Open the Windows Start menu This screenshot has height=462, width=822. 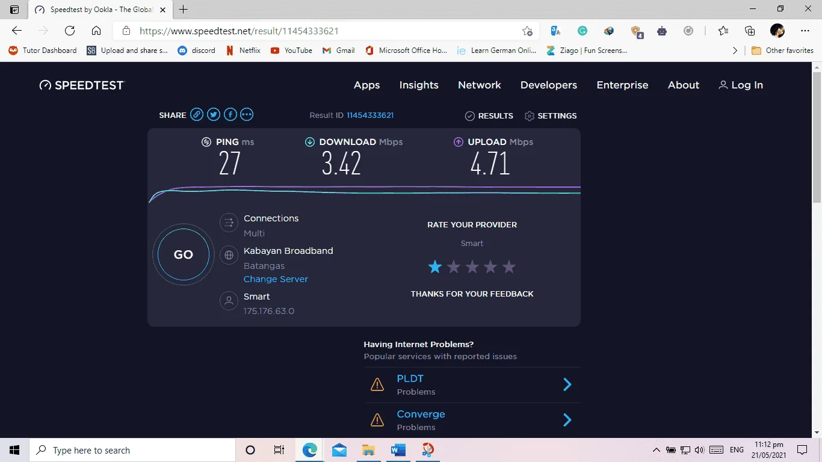14,450
